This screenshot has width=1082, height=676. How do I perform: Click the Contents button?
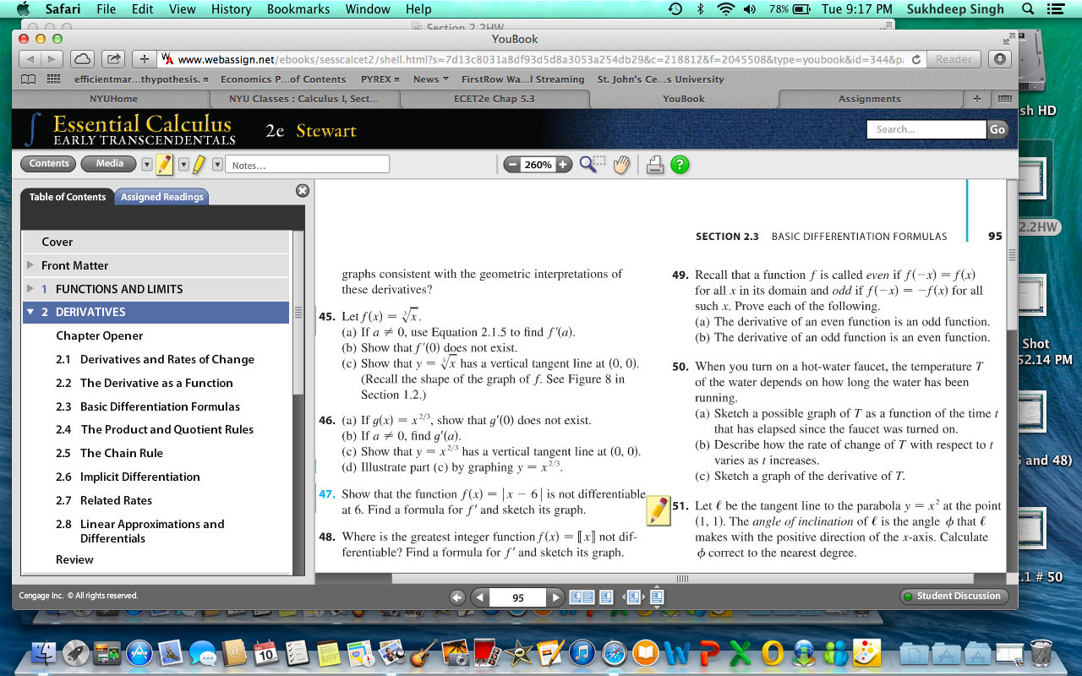[x=49, y=164]
